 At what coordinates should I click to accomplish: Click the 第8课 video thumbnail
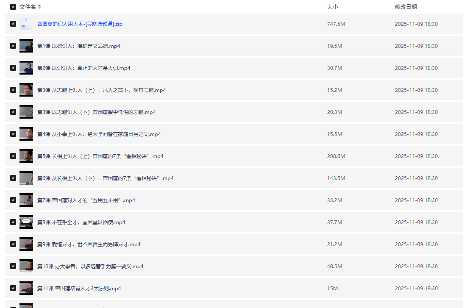click(26, 222)
